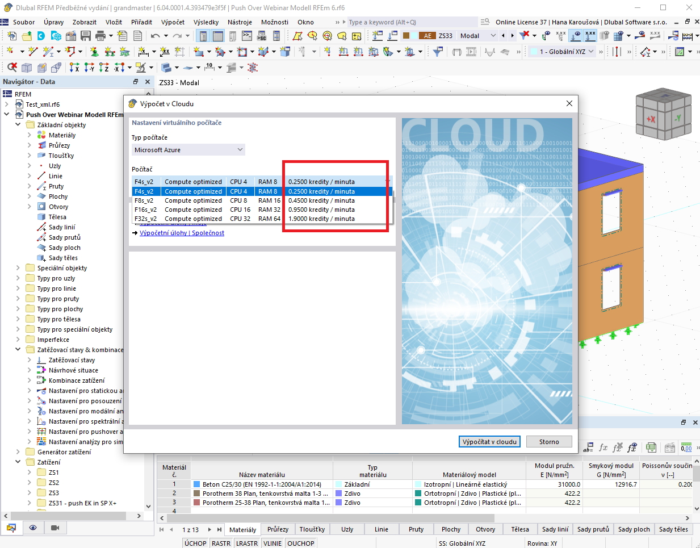The image size is (700, 548).
Task: Select the F8s_v2 computer row
Action: coord(262,200)
